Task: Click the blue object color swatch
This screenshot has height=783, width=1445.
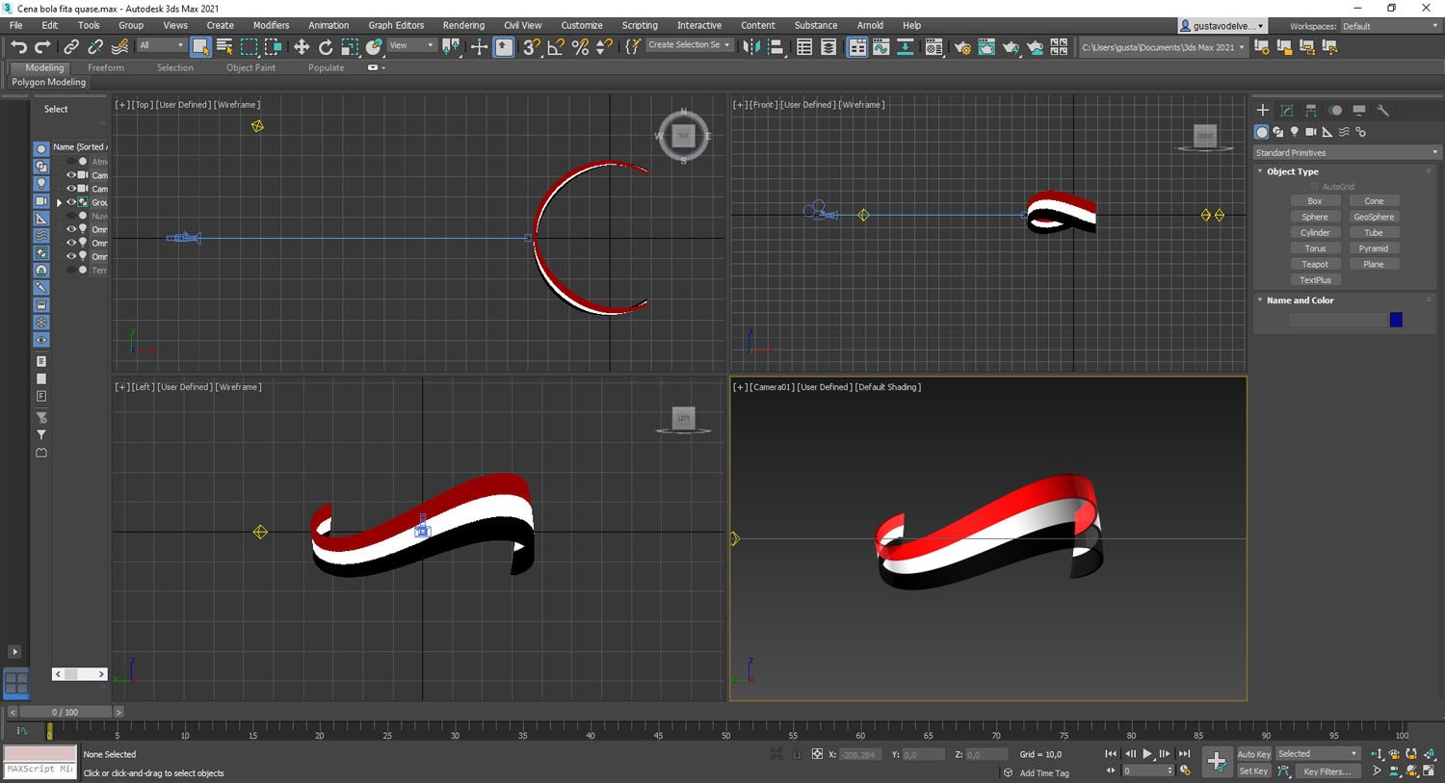Action: click(x=1396, y=320)
